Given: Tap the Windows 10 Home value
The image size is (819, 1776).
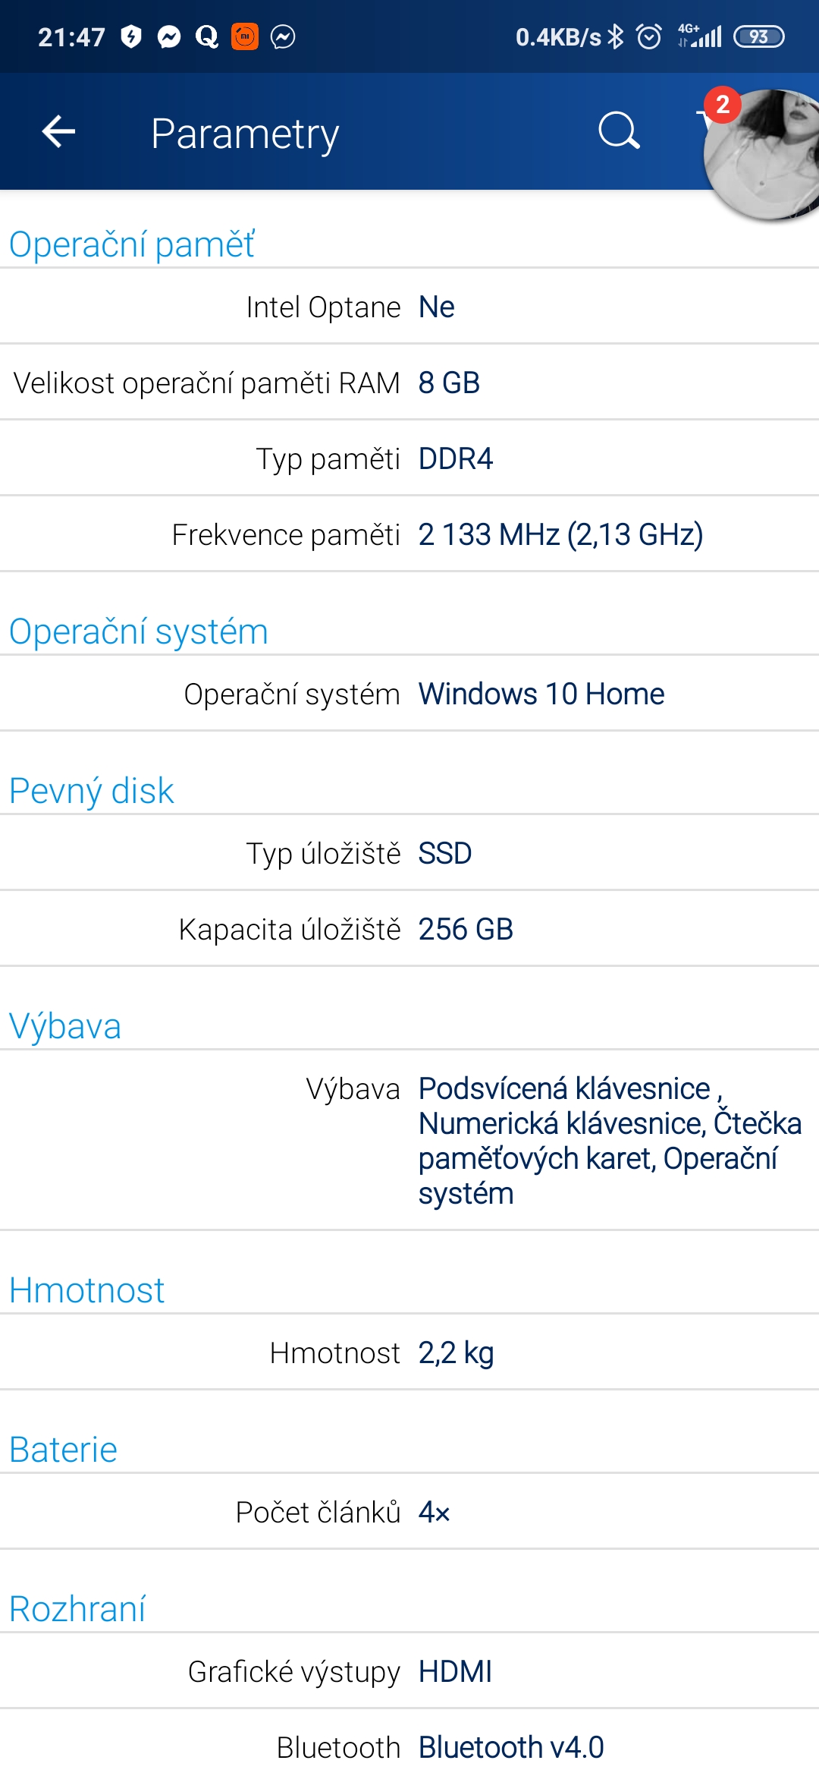Looking at the screenshot, I should tap(541, 694).
